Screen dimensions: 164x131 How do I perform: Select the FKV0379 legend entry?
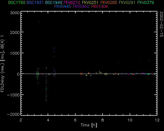[x=146, y=3]
